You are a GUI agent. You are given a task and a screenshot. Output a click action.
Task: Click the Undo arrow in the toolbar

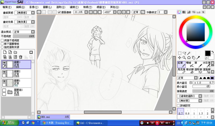pyautogui.click(x=39, y=12)
